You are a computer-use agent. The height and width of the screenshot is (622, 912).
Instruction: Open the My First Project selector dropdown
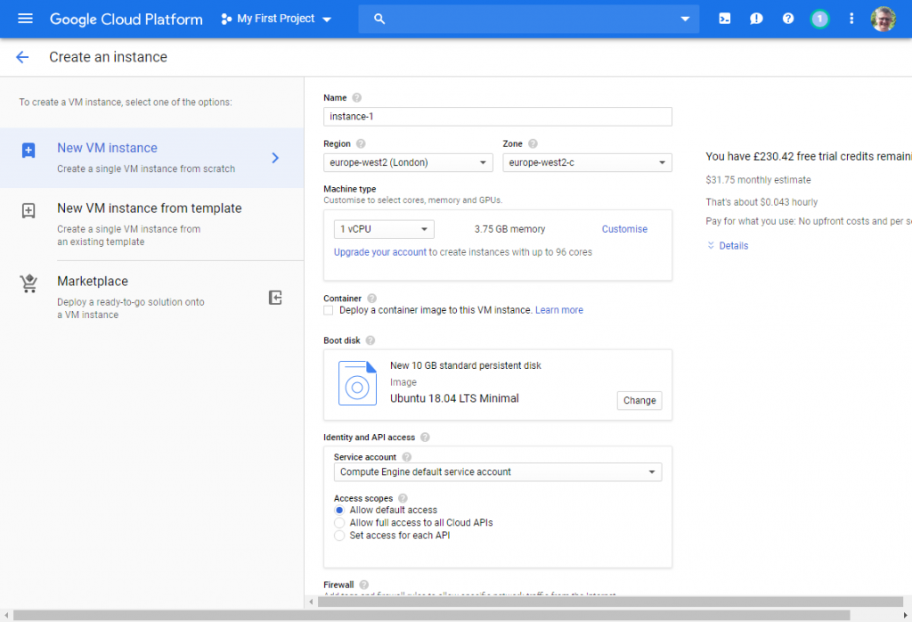(276, 20)
